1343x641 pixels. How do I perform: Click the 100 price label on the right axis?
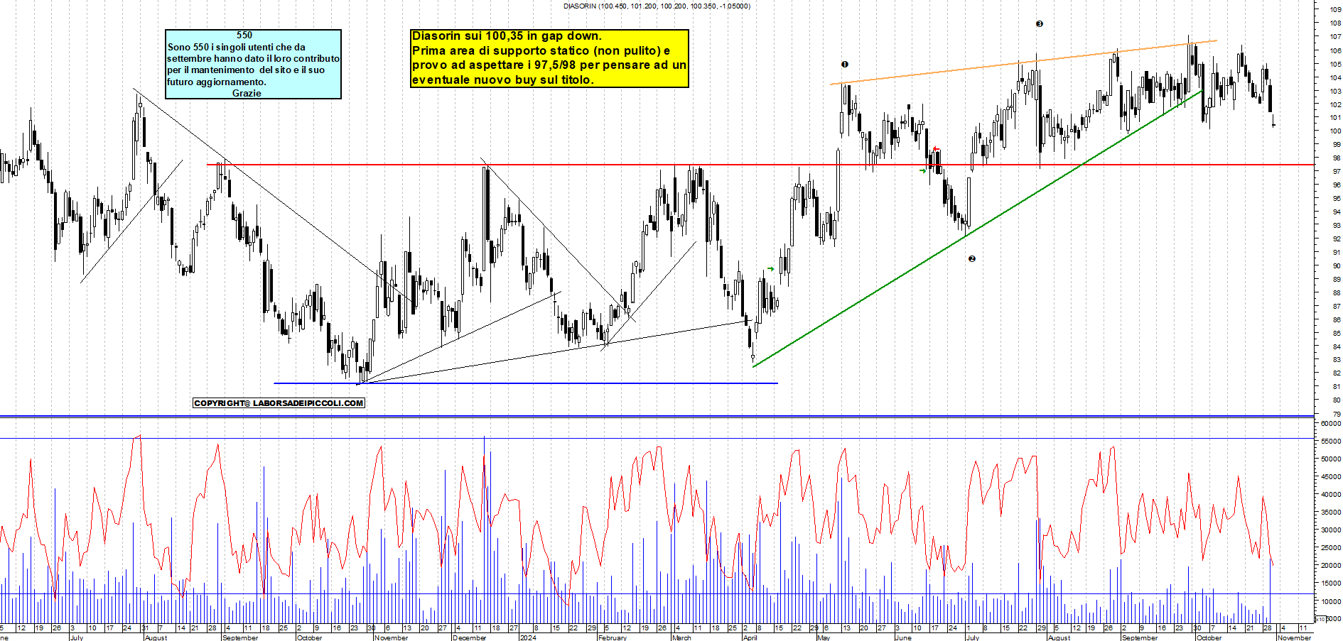(1336, 131)
